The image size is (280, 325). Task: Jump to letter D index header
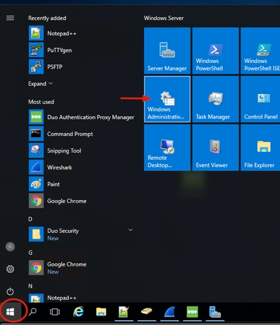tap(30, 219)
